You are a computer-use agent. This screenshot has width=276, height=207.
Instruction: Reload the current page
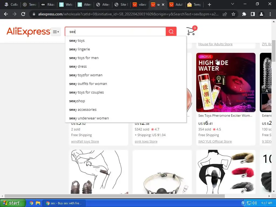(23, 14)
